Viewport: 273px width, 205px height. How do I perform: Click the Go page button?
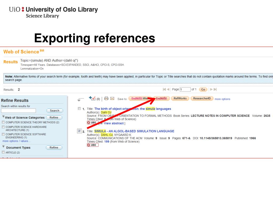coord(203,89)
